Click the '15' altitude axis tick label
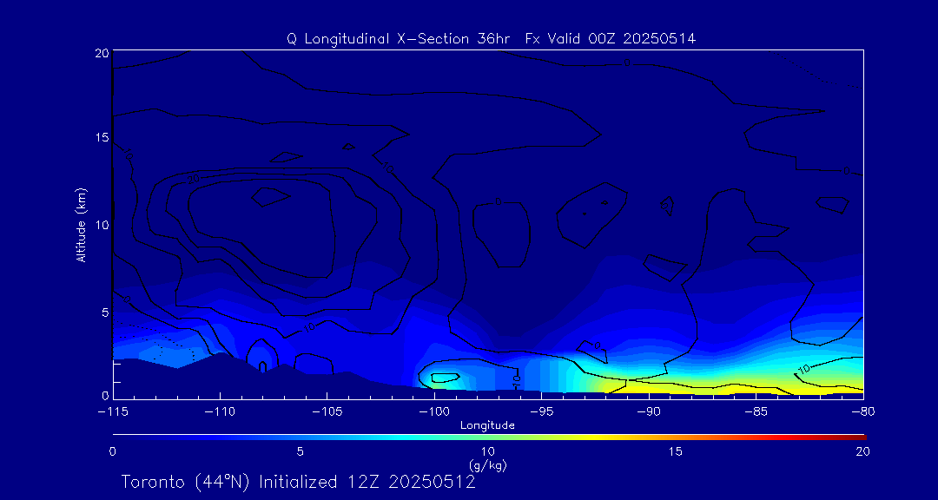The height and width of the screenshot is (500, 938). point(101,137)
